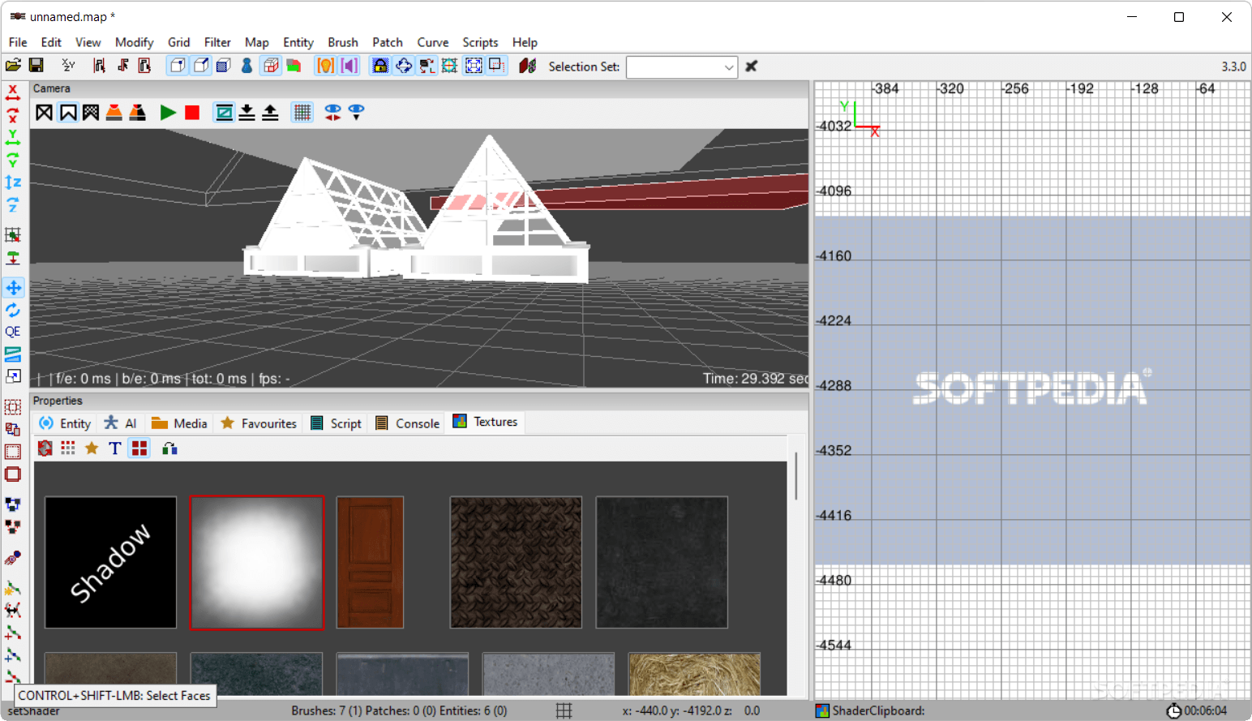Activate the blue circular-arrows rotate tool

coord(13,310)
